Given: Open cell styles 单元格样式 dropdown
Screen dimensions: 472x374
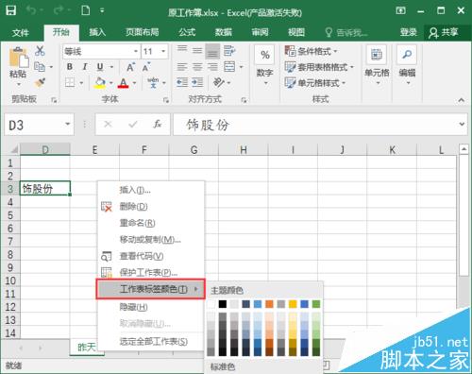Looking at the screenshot, I should (315, 83).
